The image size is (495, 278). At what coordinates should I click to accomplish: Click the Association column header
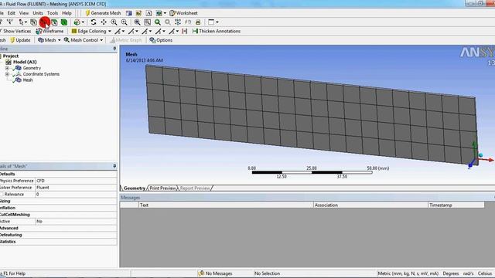tap(370, 205)
